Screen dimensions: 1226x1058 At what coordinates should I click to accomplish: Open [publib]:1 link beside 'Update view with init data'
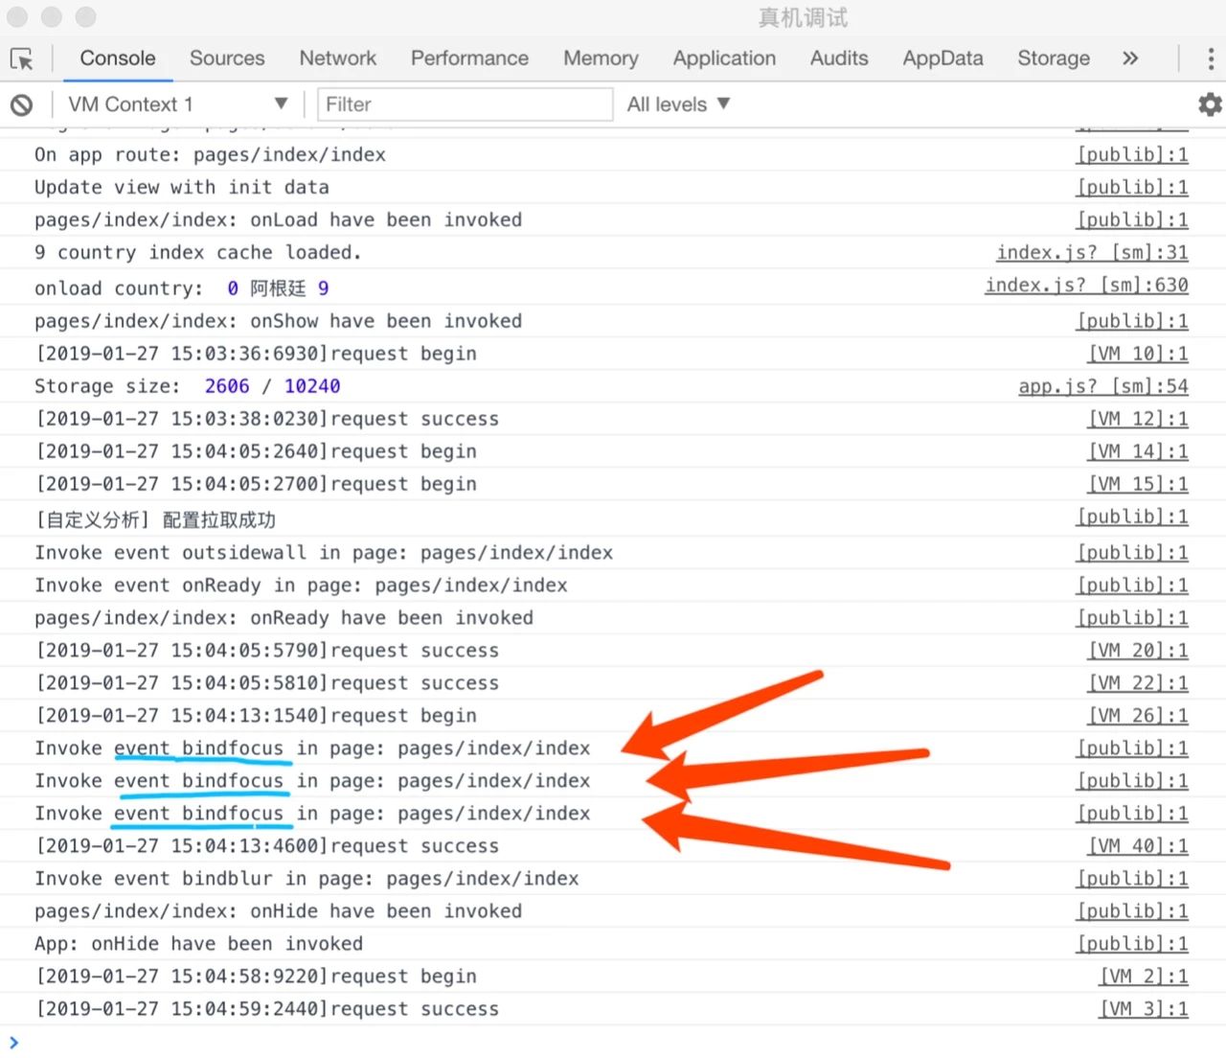tap(1132, 187)
